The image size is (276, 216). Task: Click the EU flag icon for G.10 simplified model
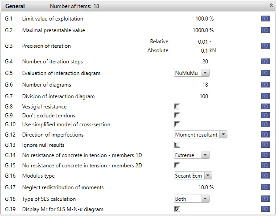pos(266,124)
